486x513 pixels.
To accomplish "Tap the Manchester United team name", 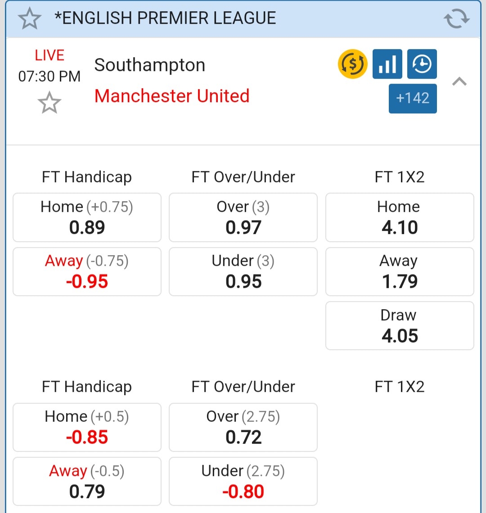I will coord(172,96).
